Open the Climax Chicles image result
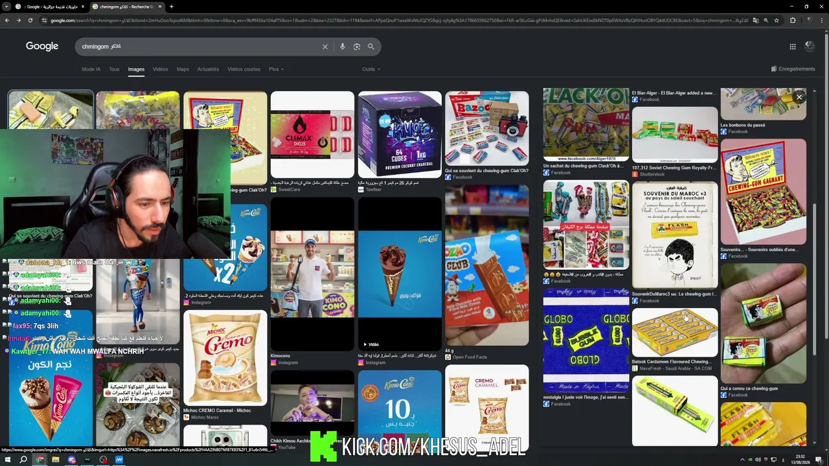 point(312,135)
